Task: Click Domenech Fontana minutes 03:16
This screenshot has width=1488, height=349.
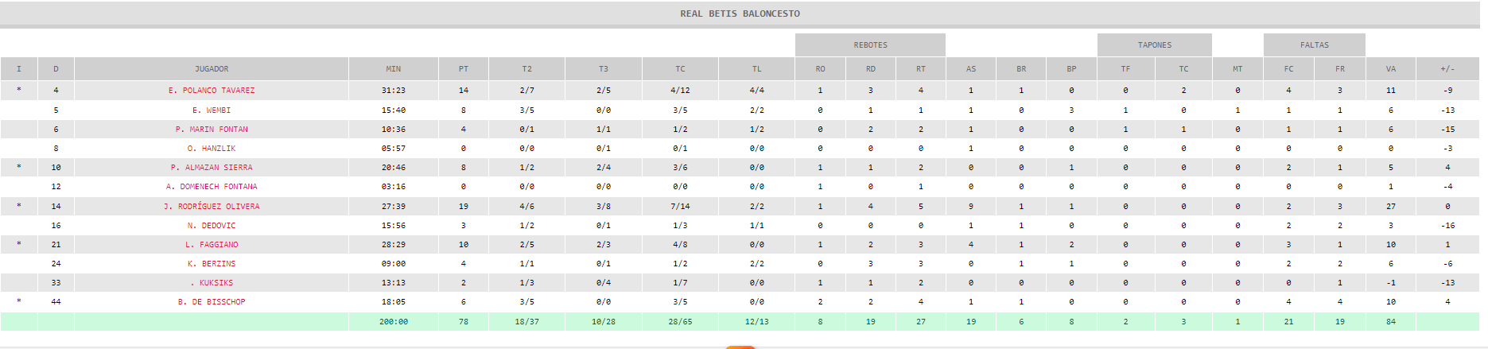Action: (x=394, y=187)
